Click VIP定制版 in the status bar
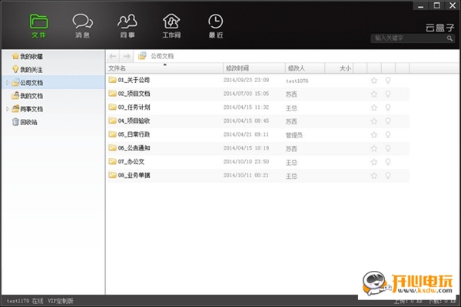 60,301
